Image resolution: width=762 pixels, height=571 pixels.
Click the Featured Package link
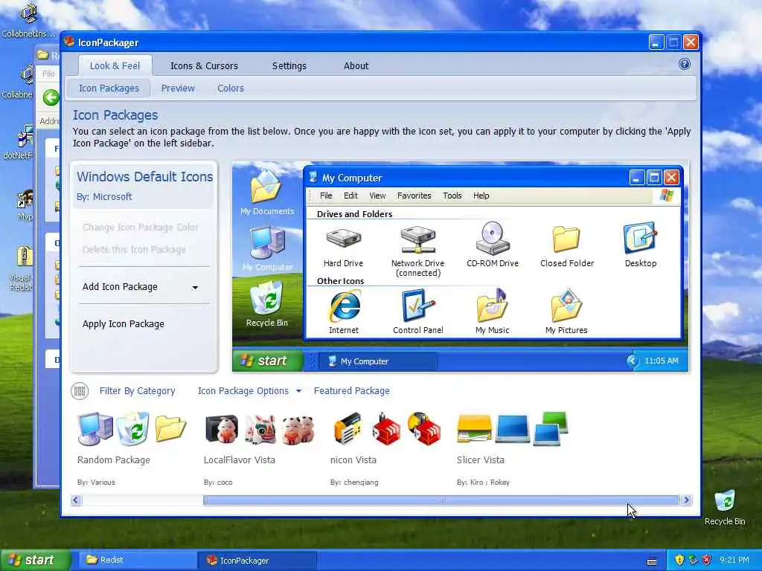352,391
